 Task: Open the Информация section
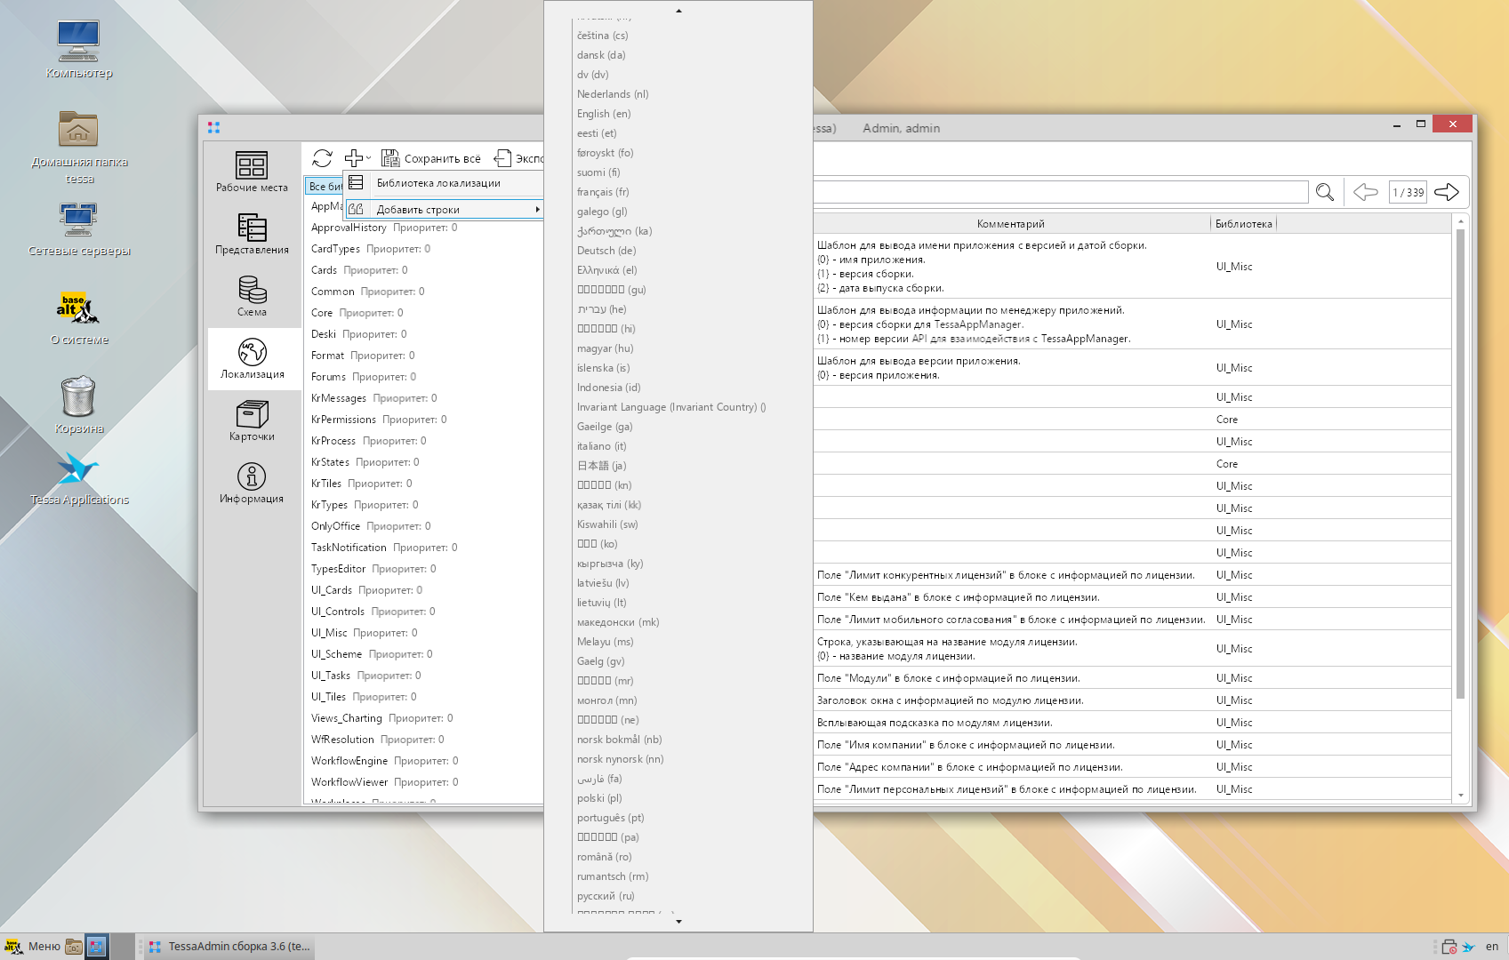[x=252, y=483]
